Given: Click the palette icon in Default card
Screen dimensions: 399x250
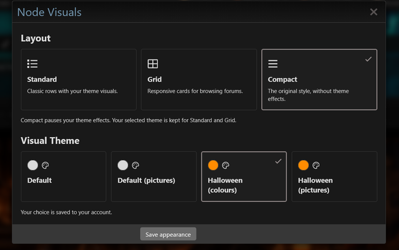Looking at the screenshot, I should tap(46, 165).
